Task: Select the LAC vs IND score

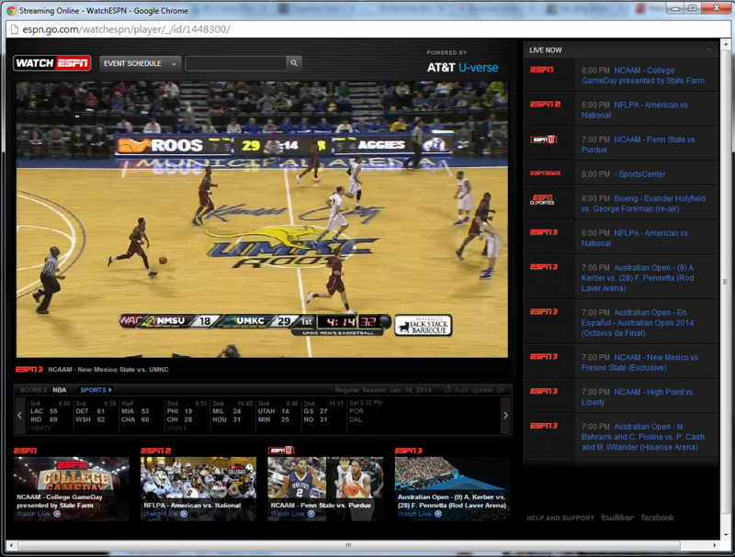Action: 50,415
